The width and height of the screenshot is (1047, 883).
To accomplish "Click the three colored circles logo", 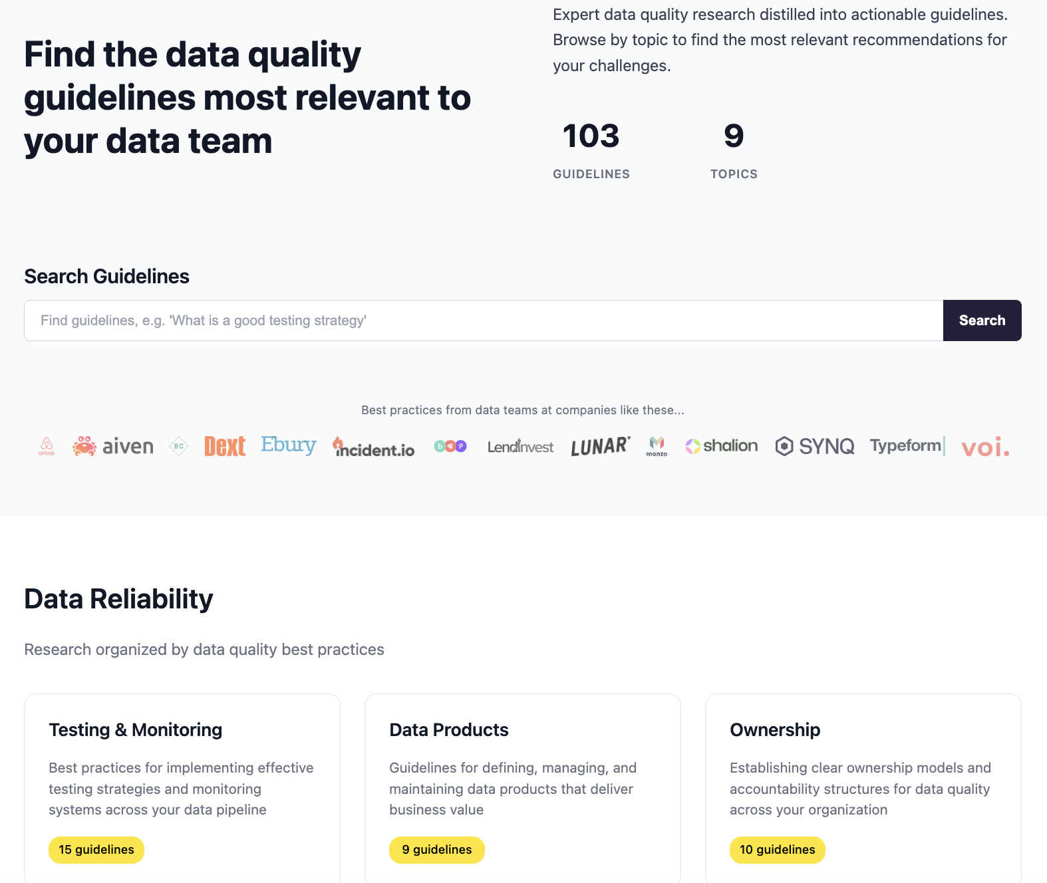I will (450, 446).
